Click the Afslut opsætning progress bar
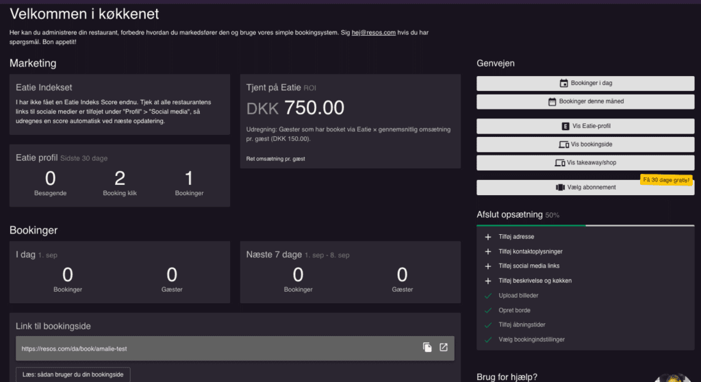The image size is (701, 382). coord(585,225)
